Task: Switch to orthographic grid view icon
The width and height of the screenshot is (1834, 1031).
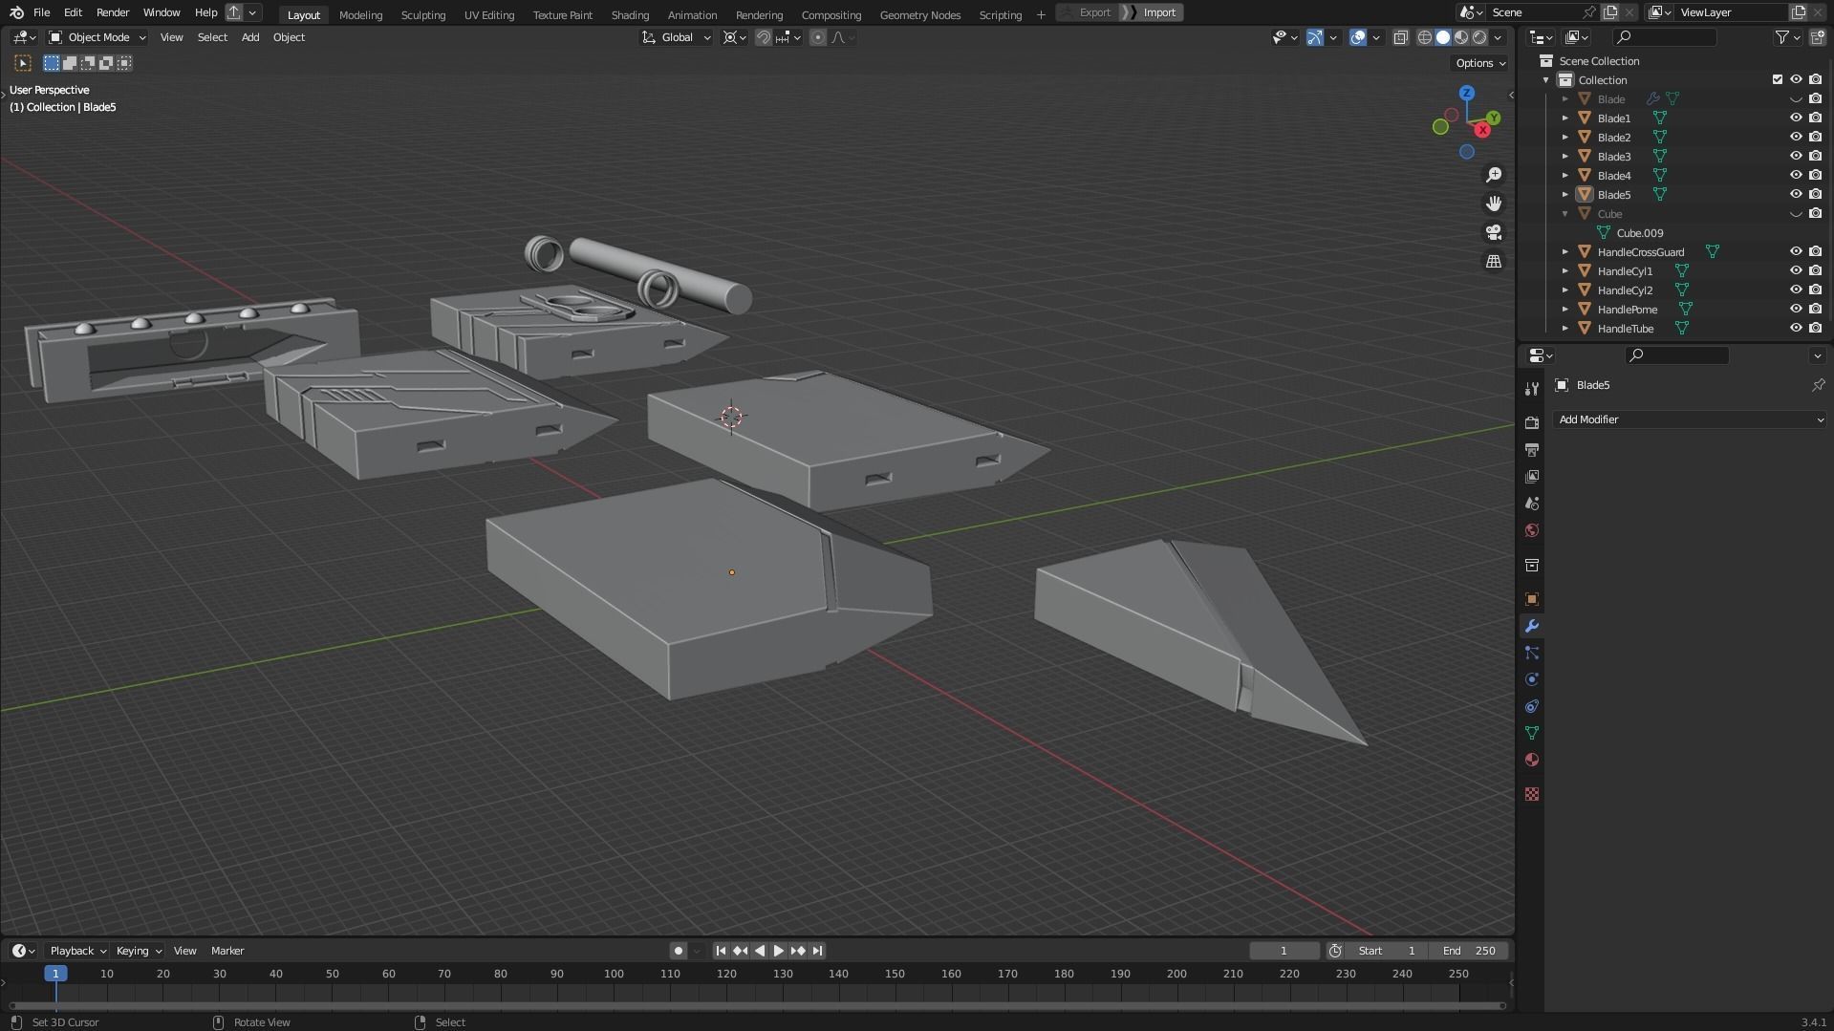Action: 1493,261
